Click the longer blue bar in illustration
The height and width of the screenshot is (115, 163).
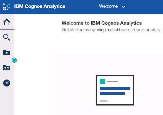click(115, 88)
